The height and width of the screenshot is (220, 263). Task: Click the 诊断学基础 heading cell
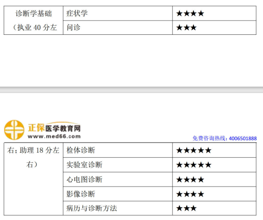pyautogui.click(x=34, y=14)
